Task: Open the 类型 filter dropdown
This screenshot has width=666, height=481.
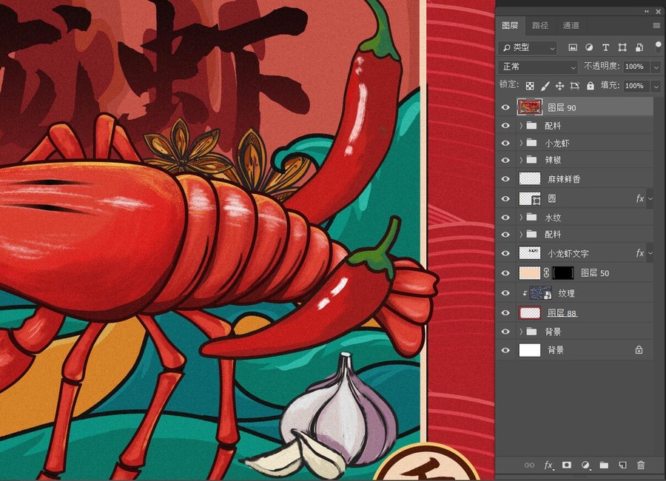Action: tap(528, 47)
